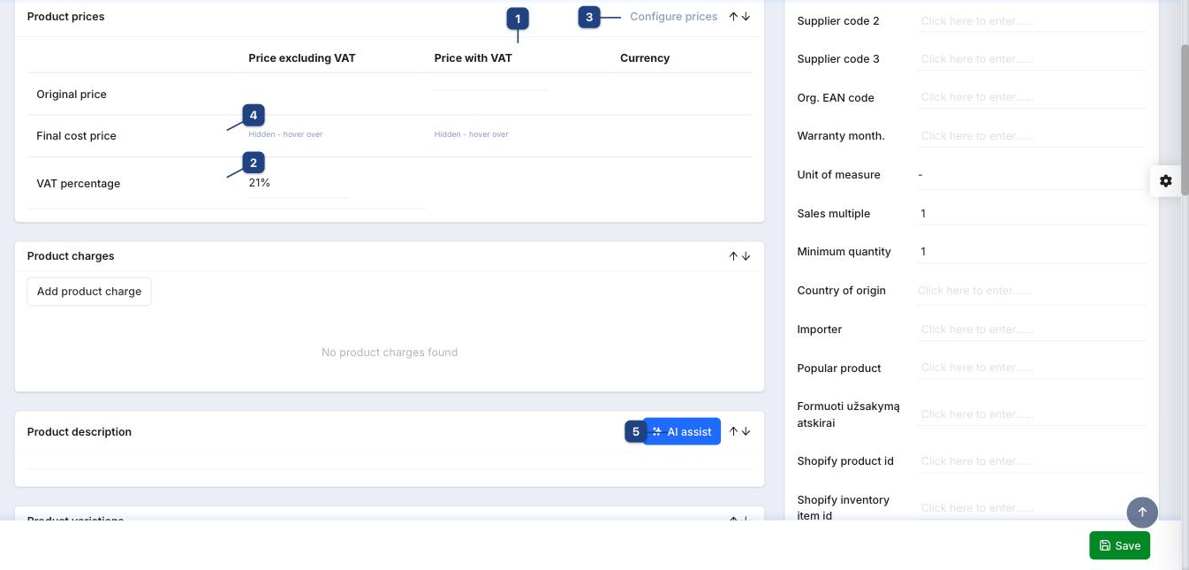
Task: Click the Formuoti užsakymą atskirai field
Action: [x=1031, y=414]
